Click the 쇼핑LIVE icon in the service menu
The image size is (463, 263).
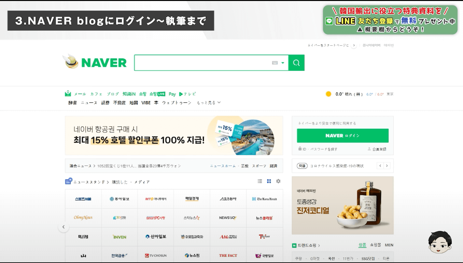tap(158, 93)
